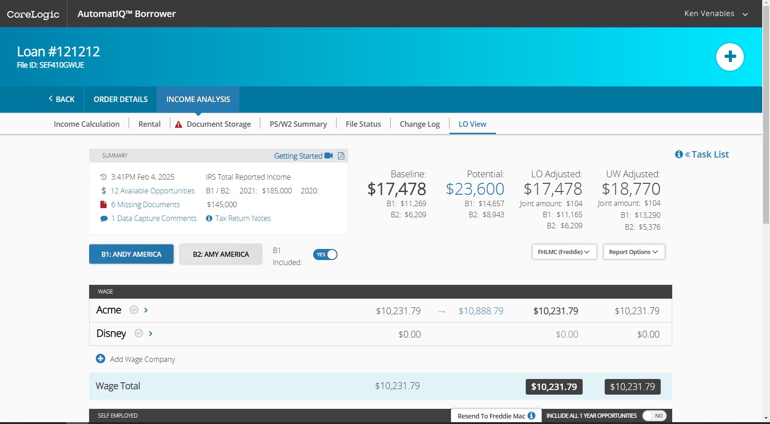Open the File Status sub-tab

click(363, 124)
